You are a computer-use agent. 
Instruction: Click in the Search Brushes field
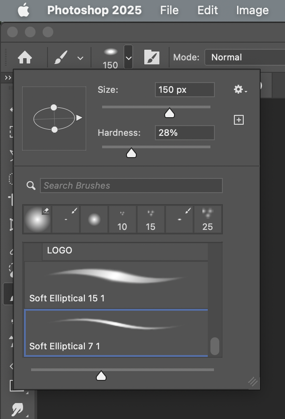click(131, 186)
